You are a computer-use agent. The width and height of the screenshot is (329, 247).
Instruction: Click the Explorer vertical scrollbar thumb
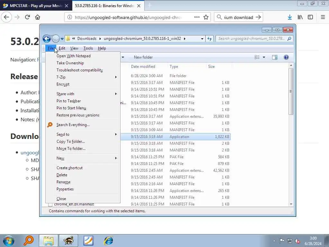point(291,91)
